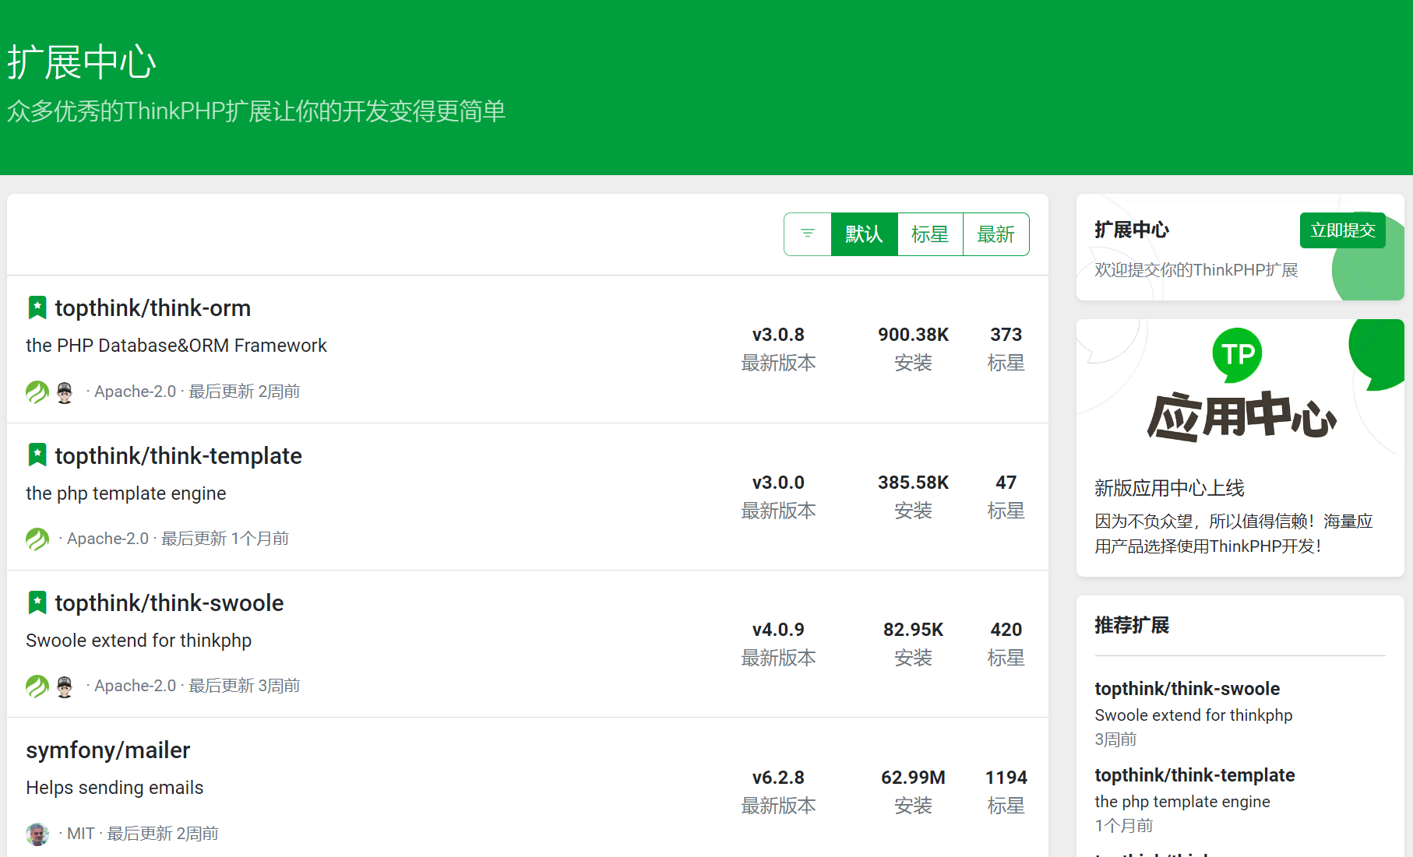Click green leaf avatar in think-orm row
1413x857 pixels.
click(x=37, y=392)
